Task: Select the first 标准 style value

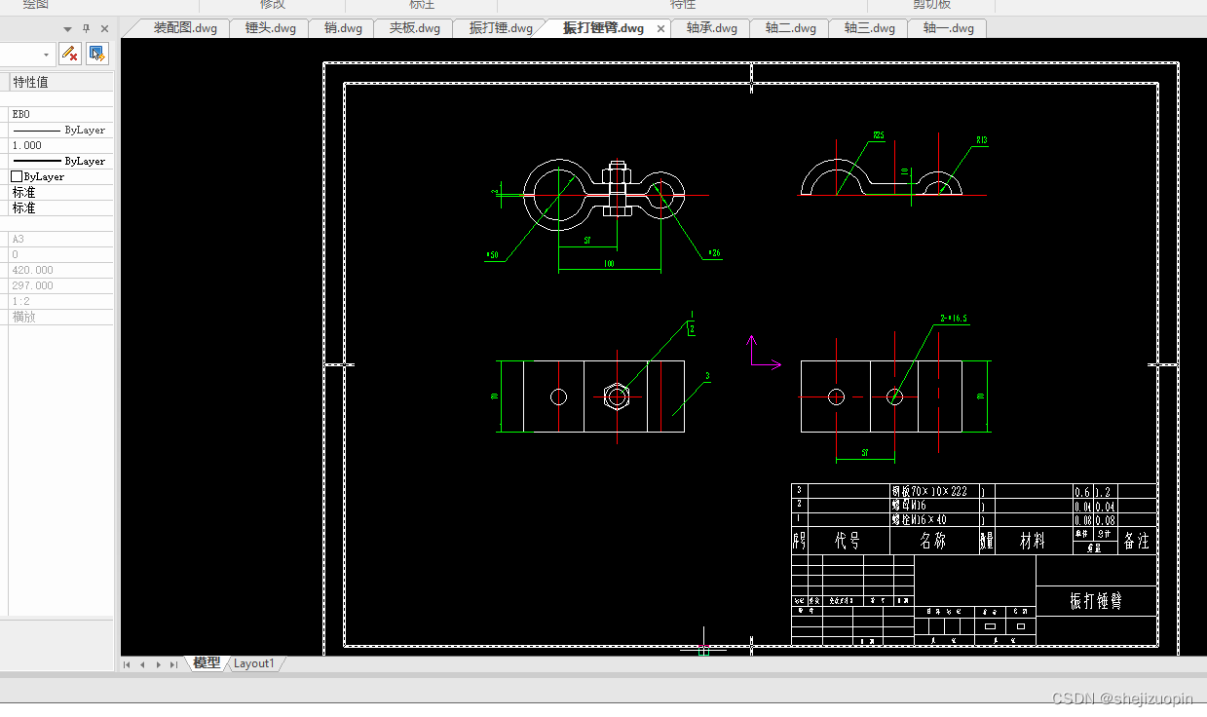Action: (x=61, y=192)
